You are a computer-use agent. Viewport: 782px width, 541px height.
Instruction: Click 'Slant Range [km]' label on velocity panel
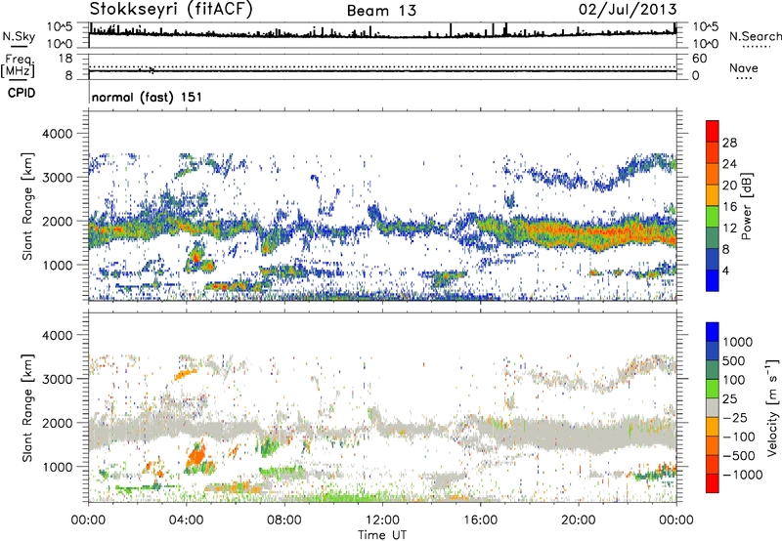click(x=27, y=407)
